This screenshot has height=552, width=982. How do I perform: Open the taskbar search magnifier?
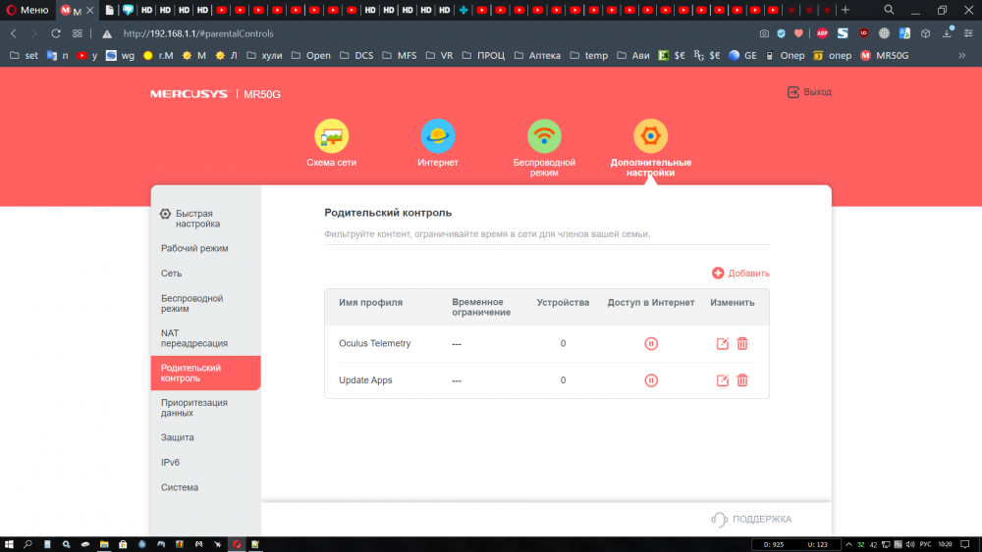(27, 544)
